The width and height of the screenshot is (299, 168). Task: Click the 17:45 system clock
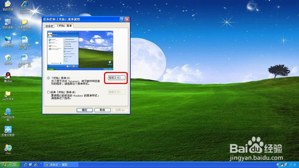(293, 165)
